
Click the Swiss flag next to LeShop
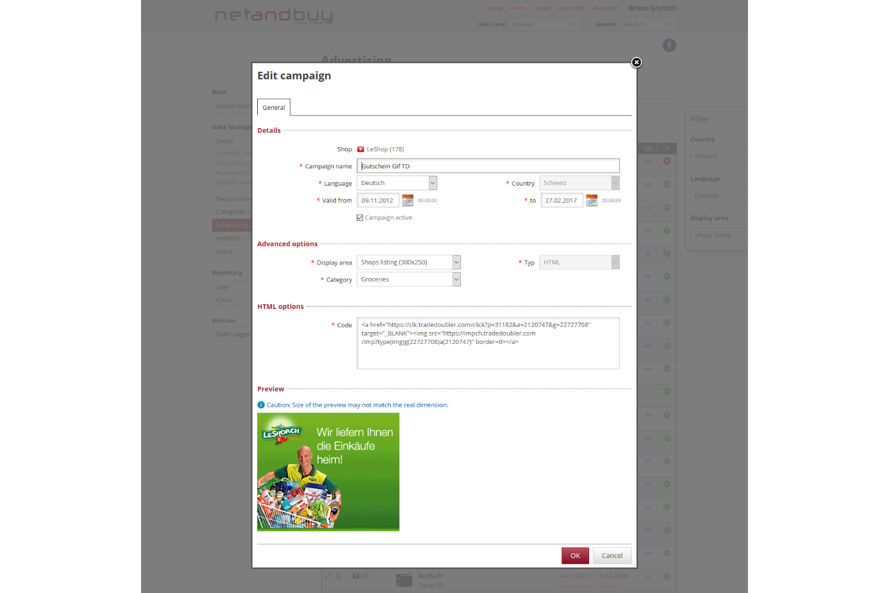360,149
